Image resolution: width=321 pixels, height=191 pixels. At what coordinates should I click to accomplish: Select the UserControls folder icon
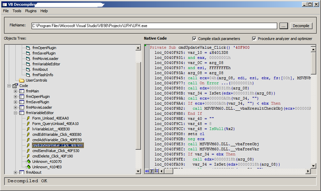(x=22, y=80)
